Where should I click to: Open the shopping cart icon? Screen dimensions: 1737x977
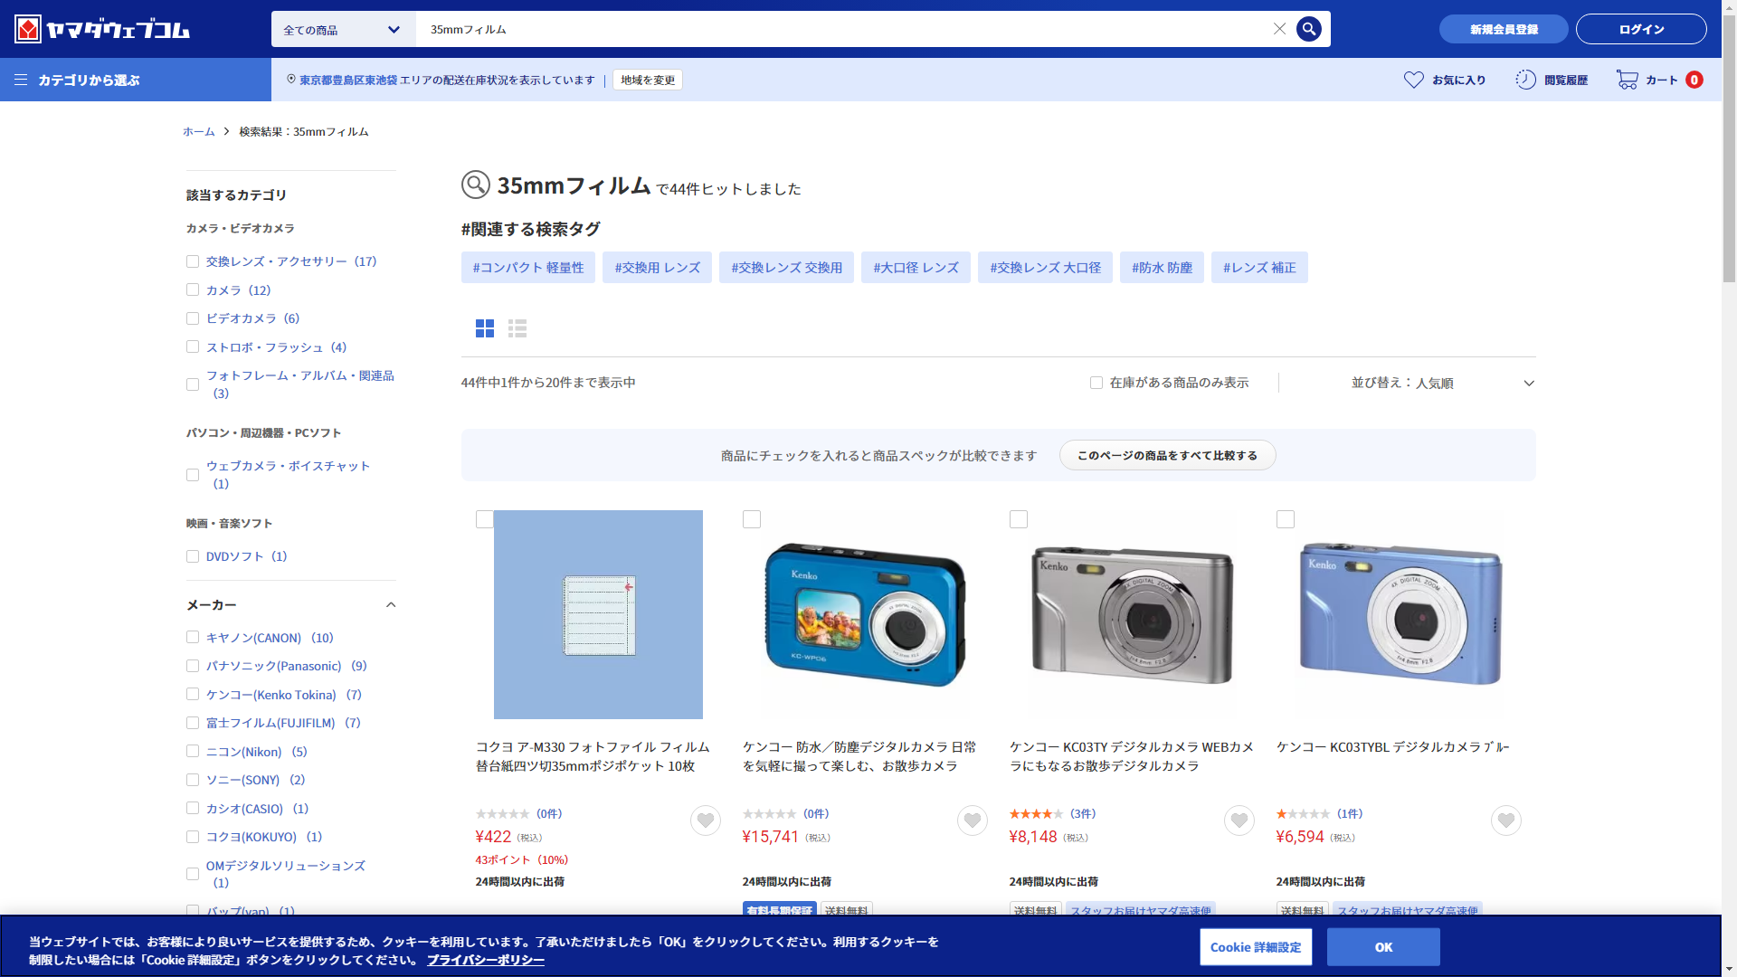click(1627, 80)
